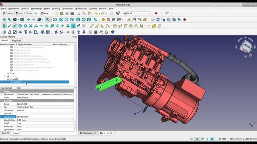This screenshot has width=257, height=144.
Task: Select the ShapeString S tool
Action: [x=159, y=26]
